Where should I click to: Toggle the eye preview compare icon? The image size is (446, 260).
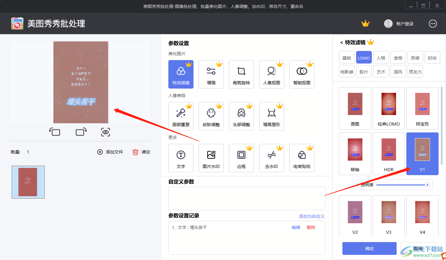point(106,132)
